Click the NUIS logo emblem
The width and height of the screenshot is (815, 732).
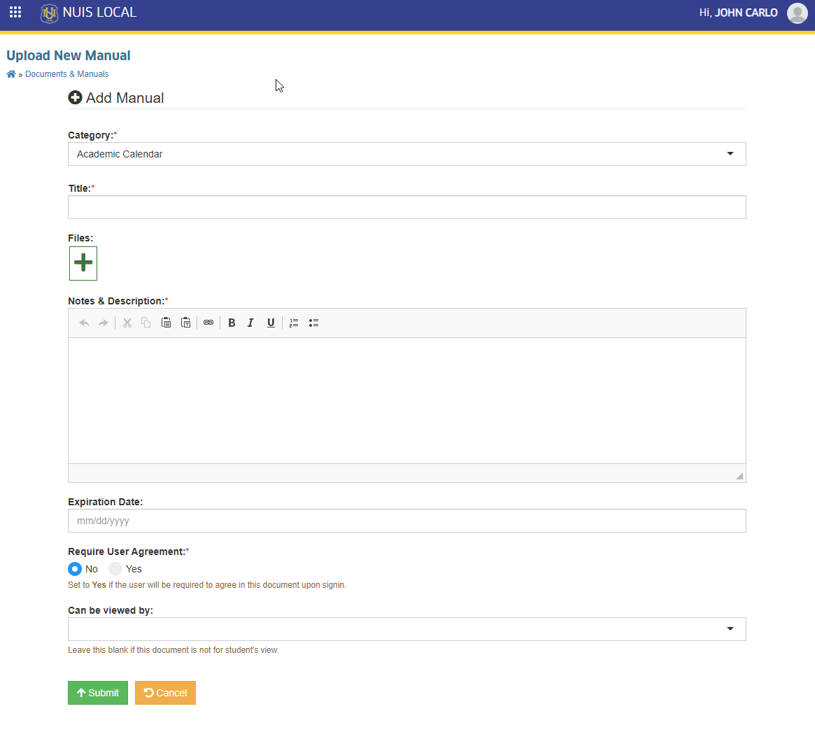pyautogui.click(x=49, y=13)
